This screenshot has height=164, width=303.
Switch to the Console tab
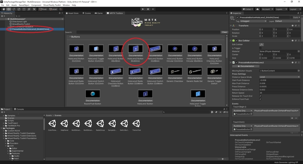click(19, 109)
